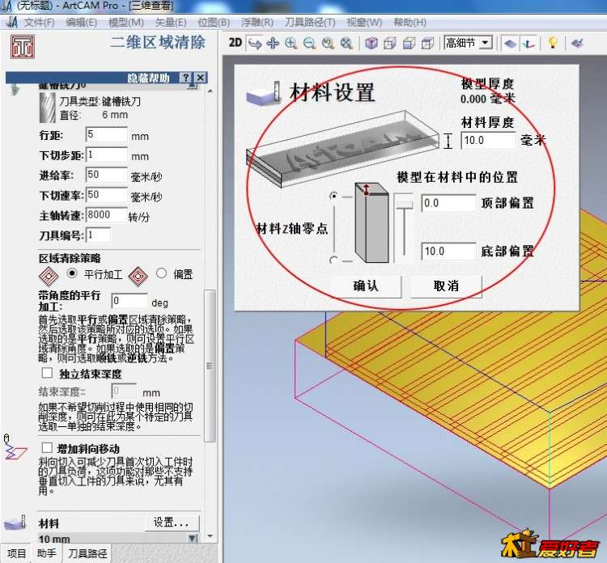Toggle the origin axes display icon
Viewport: 607px width, 563px height.
pyautogui.click(x=528, y=44)
